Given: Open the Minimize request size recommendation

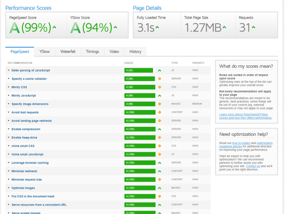Looking at the screenshot, I should coord(27,179).
